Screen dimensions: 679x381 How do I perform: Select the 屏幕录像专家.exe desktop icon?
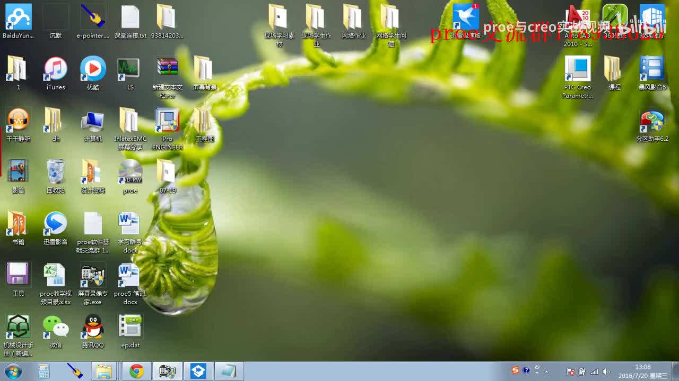[x=93, y=284]
